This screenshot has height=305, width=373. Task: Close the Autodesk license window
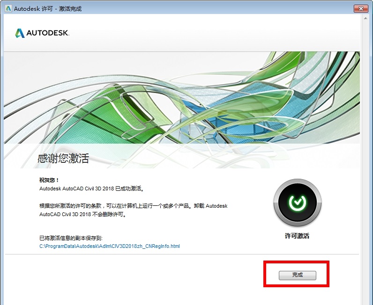point(361,9)
